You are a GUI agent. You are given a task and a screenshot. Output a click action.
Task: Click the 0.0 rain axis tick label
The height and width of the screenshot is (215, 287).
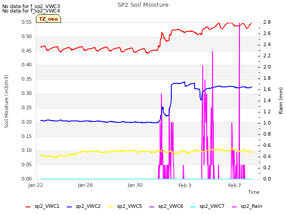(267, 179)
